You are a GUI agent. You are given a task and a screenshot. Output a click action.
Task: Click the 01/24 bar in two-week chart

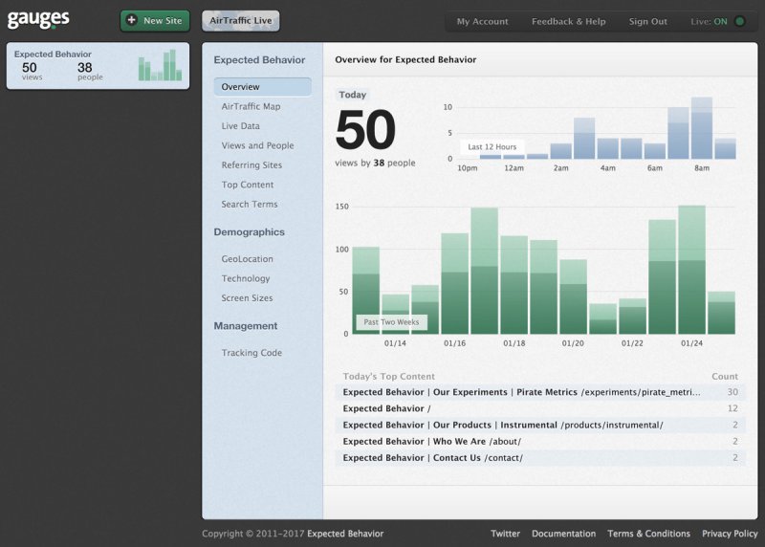point(691,270)
